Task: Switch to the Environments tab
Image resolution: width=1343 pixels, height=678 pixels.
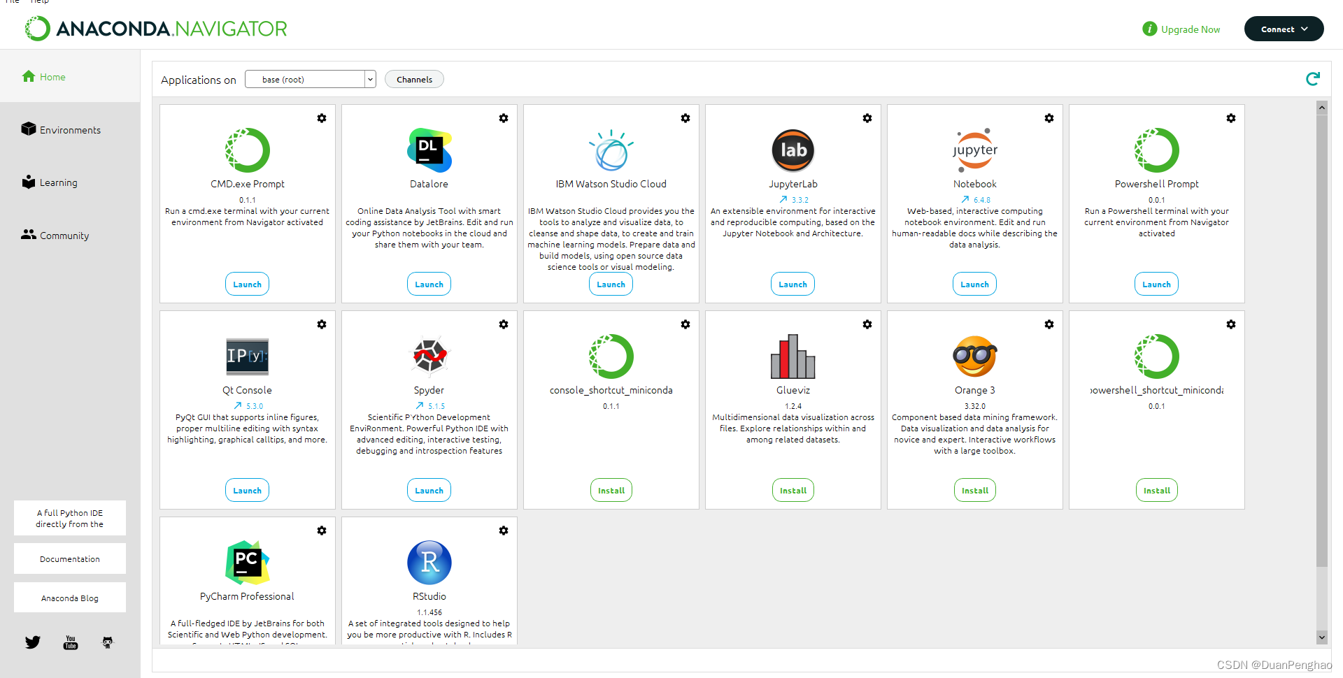Action: click(70, 130)
